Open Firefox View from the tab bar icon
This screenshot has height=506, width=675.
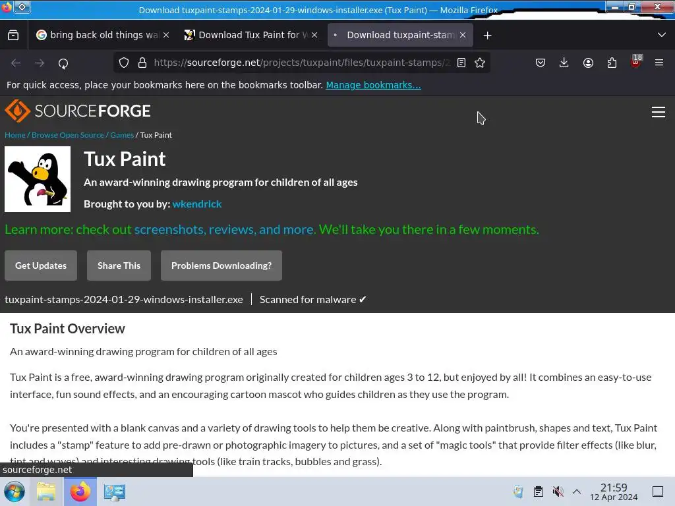[x=13, y=36]
